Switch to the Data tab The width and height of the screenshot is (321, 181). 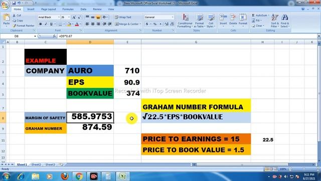83,9
